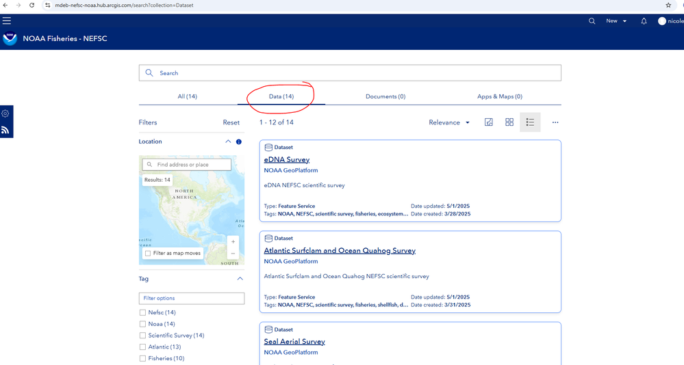This screenshot has height=365, width=684.
Task: Zoom out on the location map
Action: [x=233, y=254]
